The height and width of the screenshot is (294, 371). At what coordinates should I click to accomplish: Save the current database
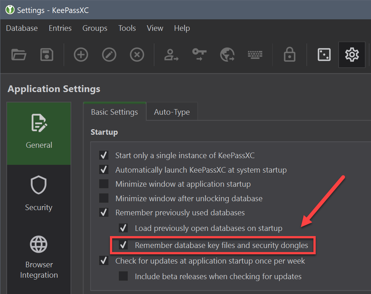pyautogui.click(x=47, y=55)
